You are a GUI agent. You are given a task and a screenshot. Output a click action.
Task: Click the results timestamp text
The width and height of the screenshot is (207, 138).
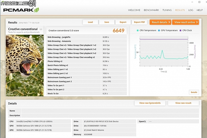[29, 23]
